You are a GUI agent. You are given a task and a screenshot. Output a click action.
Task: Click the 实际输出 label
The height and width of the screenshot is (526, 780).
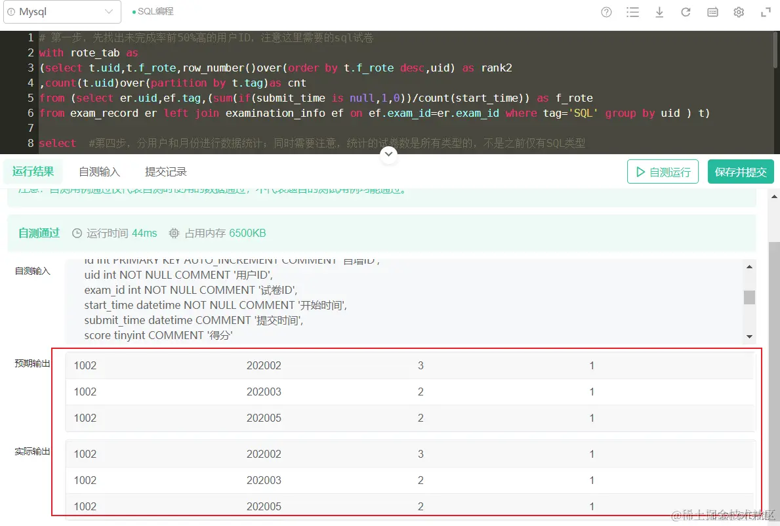[x=32, y=451]
